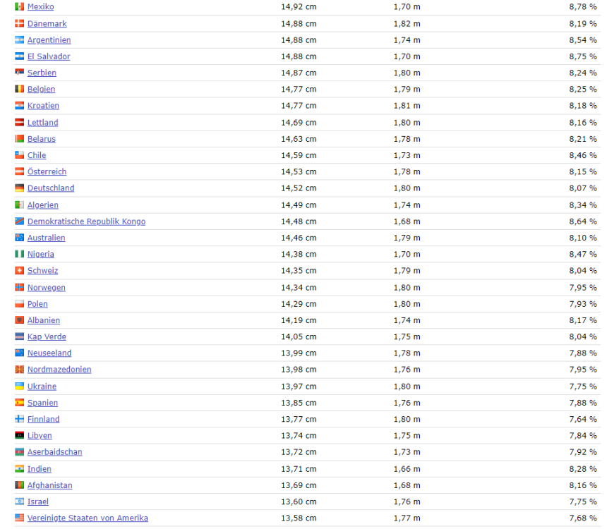This screenshot has height=529, width=614.
Task: Click the United States flag icon
Action: tap(20, 518)
